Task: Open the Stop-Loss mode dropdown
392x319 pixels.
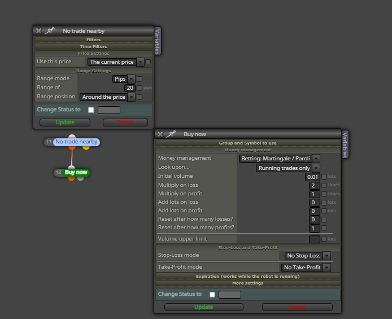Action: click(307, 256)
